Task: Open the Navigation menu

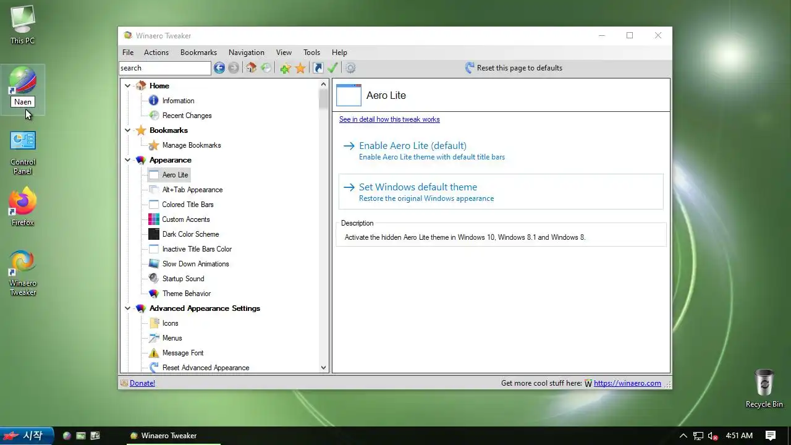Action: (247, 53)
